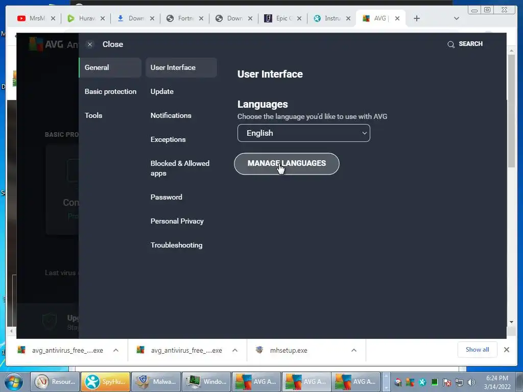
Task: Open the clock showing 6:24 PM
Action: click(x=497, y=382)
